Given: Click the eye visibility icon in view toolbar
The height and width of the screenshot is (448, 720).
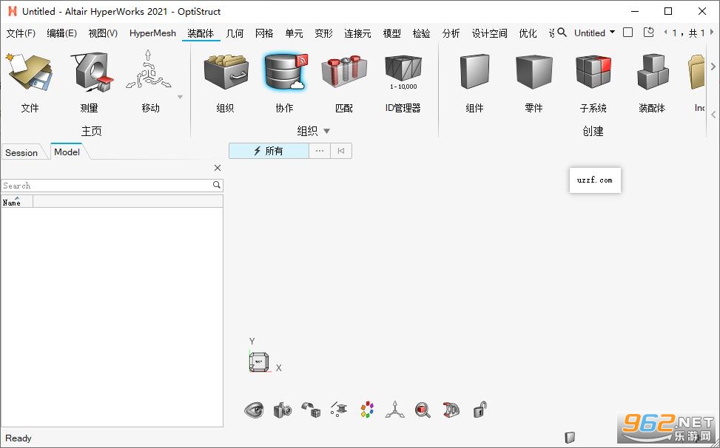Looking at the screenshot, I should (254, 410).
